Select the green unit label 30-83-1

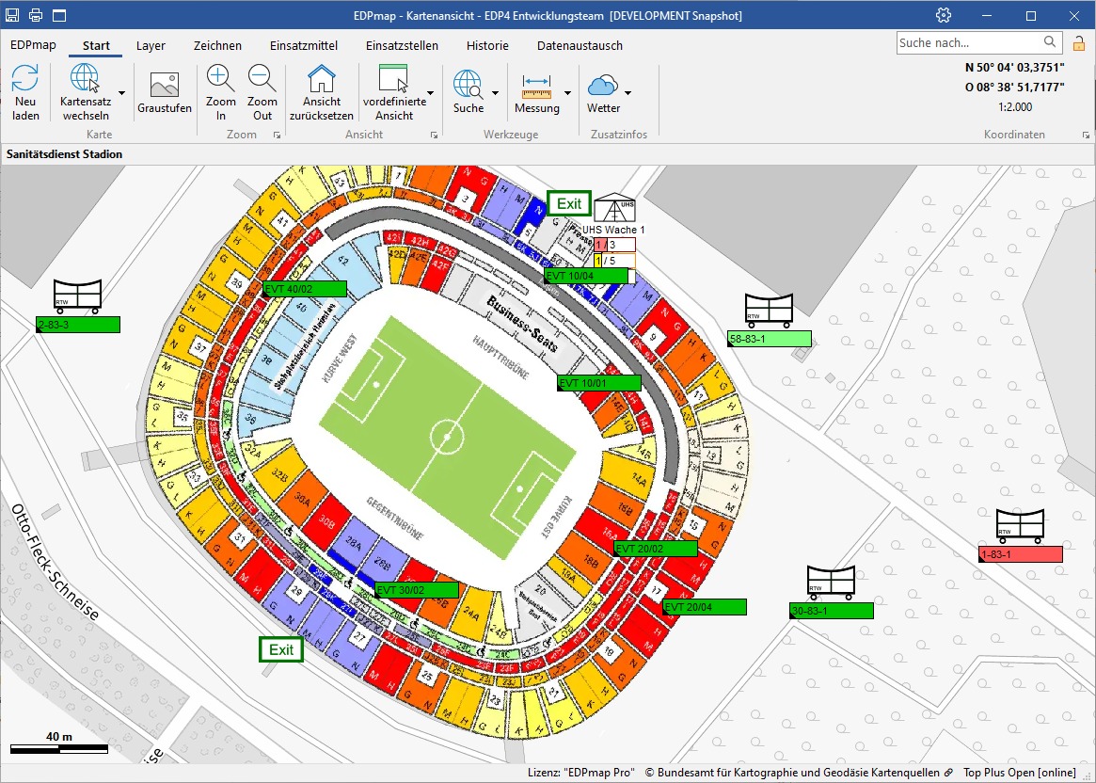[x=831, y=611]
